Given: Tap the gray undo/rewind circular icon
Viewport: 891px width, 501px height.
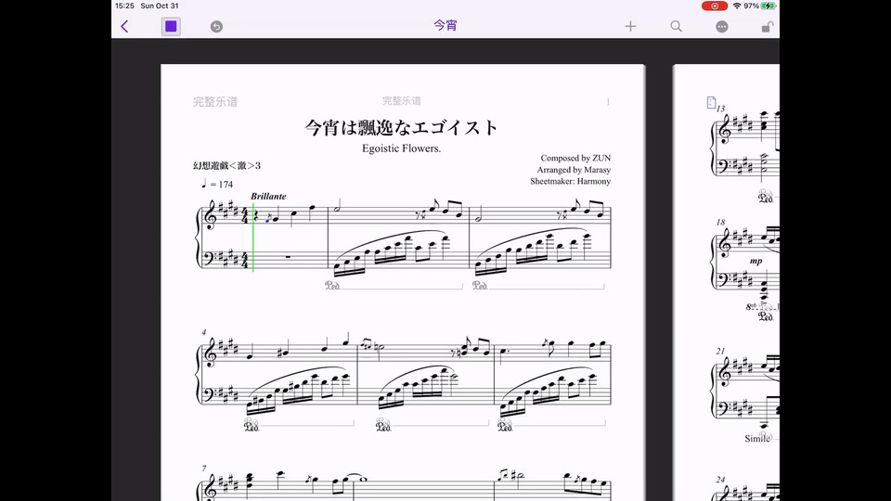Looking at the screenshot, I should (x=216, y=27).
